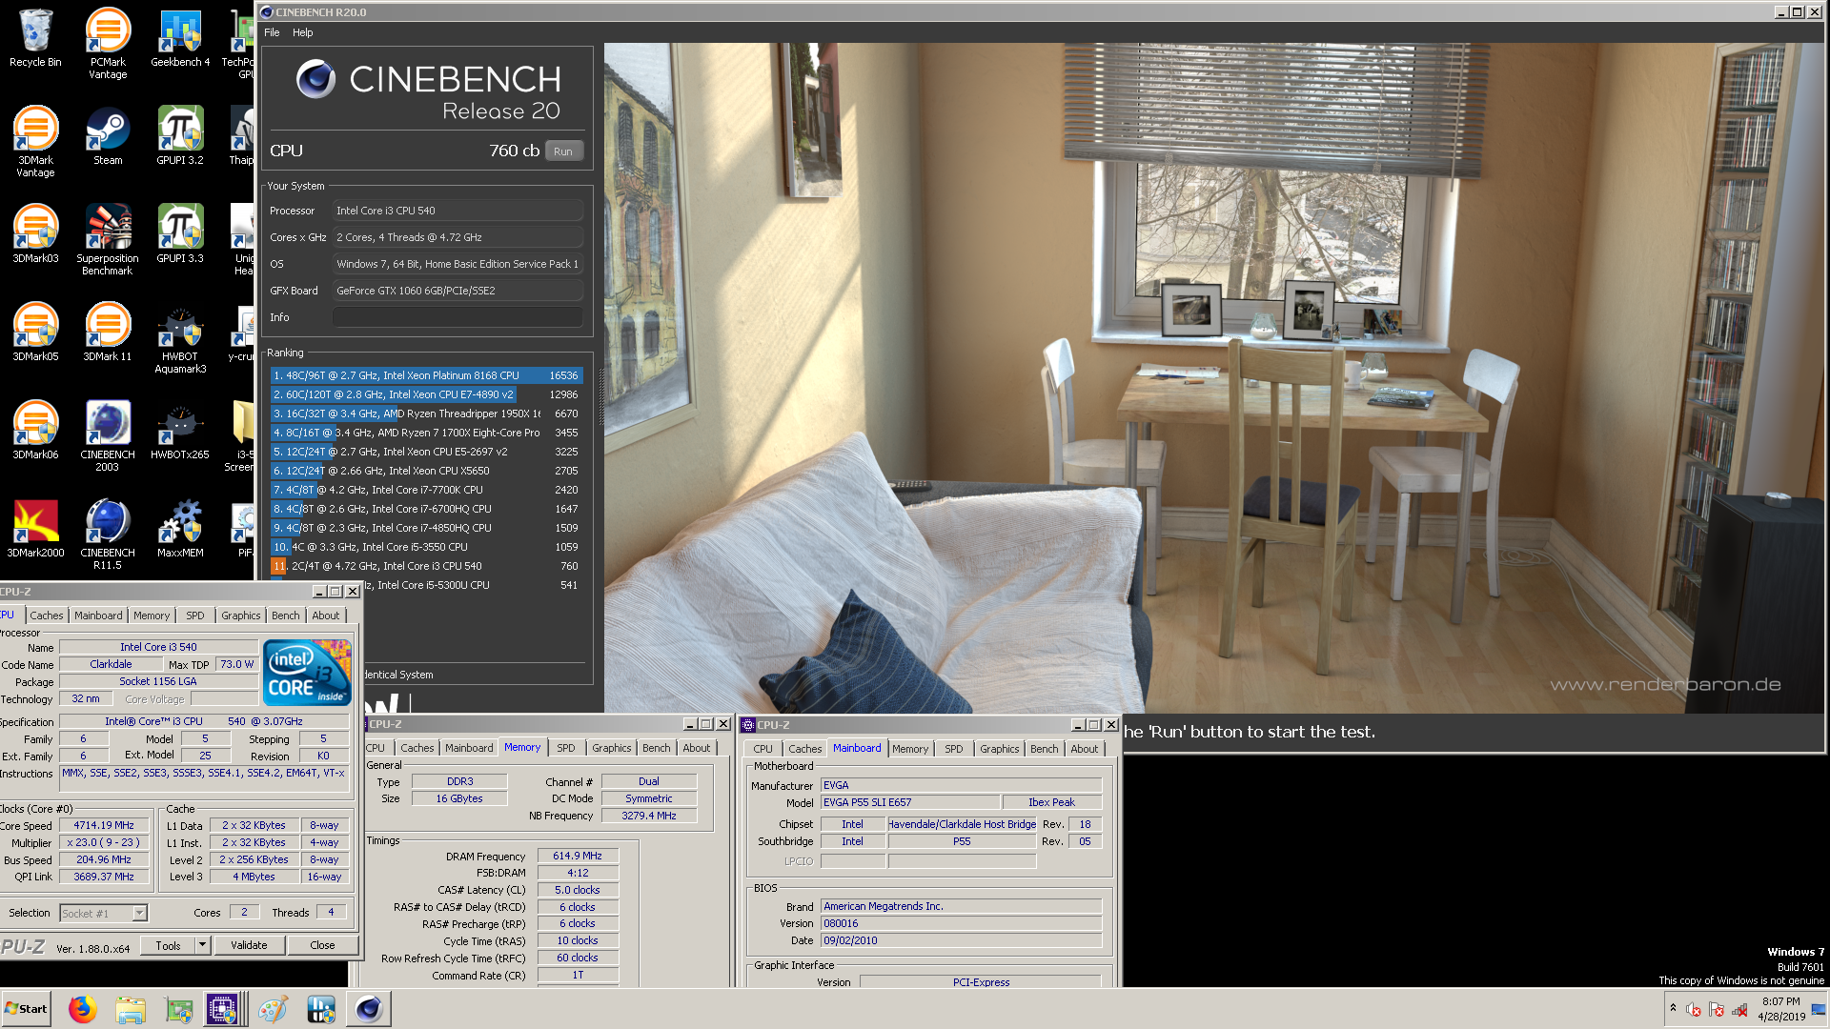Open Paint from the taskbar
The width and height of the screenshot is (1830, 1029).
coord(274,1009)
